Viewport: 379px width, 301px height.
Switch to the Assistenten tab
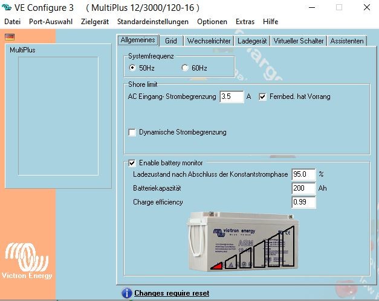pos(347,41)
